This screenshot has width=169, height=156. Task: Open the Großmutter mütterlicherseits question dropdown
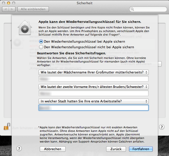(x=93, y=72)
